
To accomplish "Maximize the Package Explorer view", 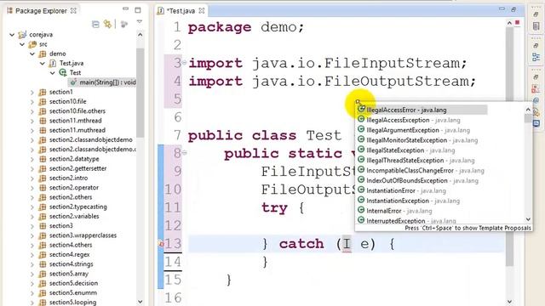I will [138, 10].
